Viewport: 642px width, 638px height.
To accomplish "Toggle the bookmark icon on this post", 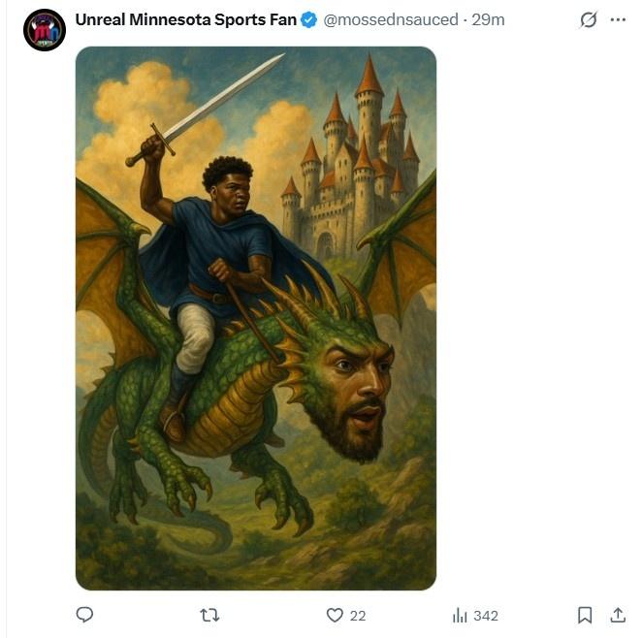I will pos(585,615).
